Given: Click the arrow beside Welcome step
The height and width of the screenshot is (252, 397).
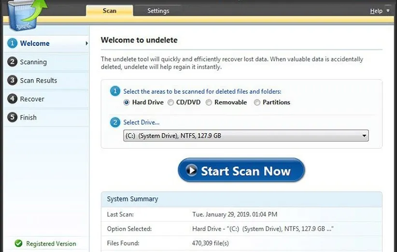Looking at the screenshot, I should click(86, 43).
